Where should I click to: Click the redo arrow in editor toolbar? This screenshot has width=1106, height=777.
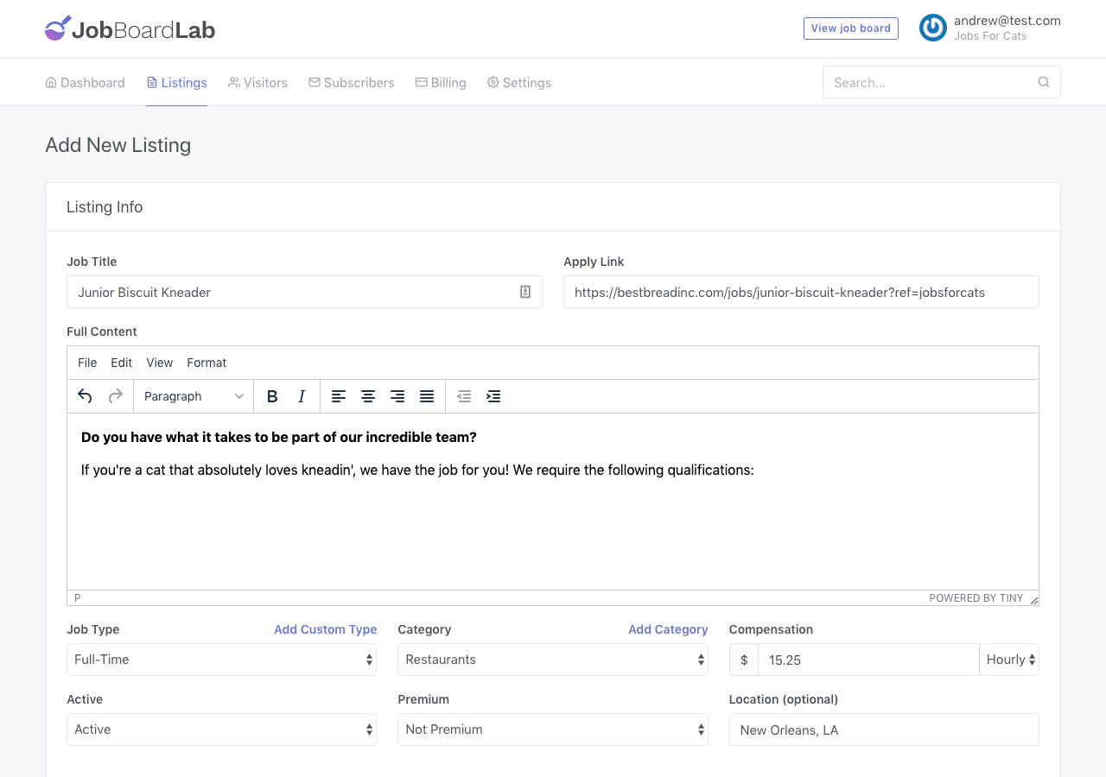115,396
